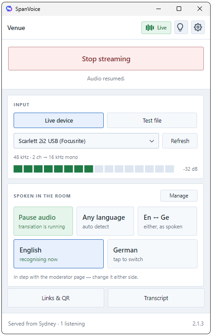Switch input to Test file
This screenshot has width=212, height=336.
click(x=152, y=120)
